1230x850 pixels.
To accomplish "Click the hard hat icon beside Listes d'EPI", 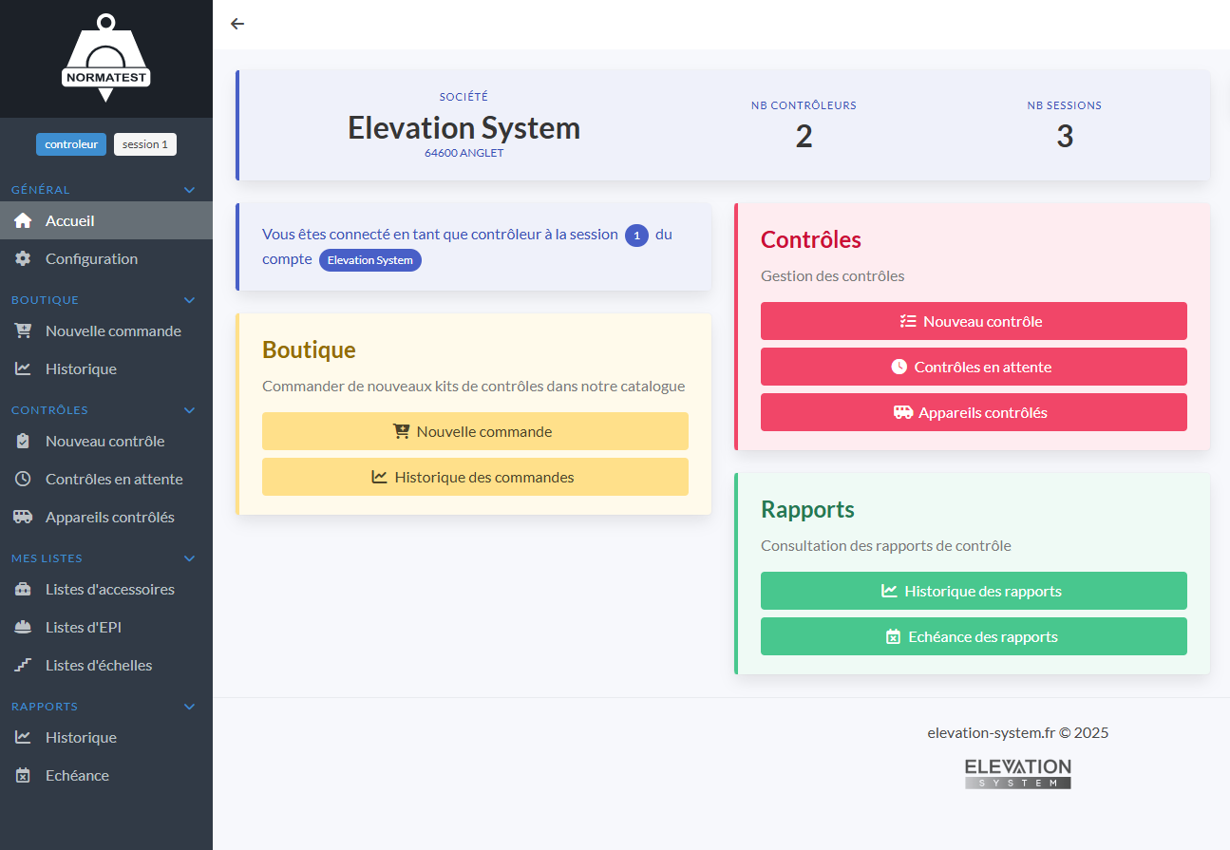I will tap(23, 627).
